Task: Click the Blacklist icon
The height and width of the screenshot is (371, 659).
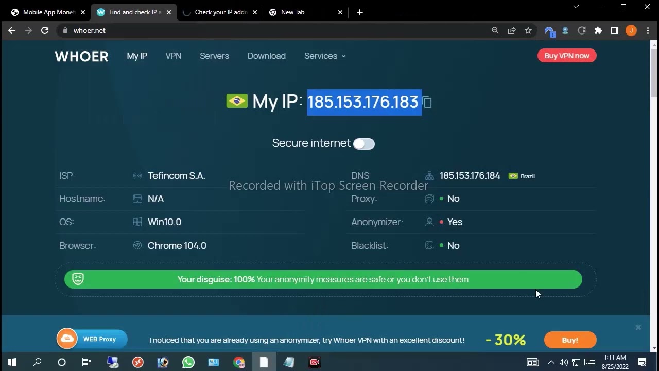Action: tap(429, 246)
